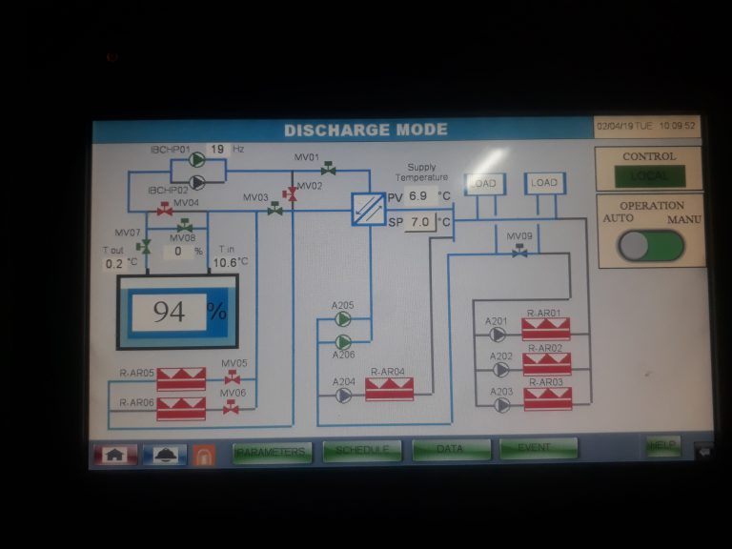Viewport: 732px width, 549px height.
Task: Click the SP setpoint temperature field
Action: (x=420, y=222)
